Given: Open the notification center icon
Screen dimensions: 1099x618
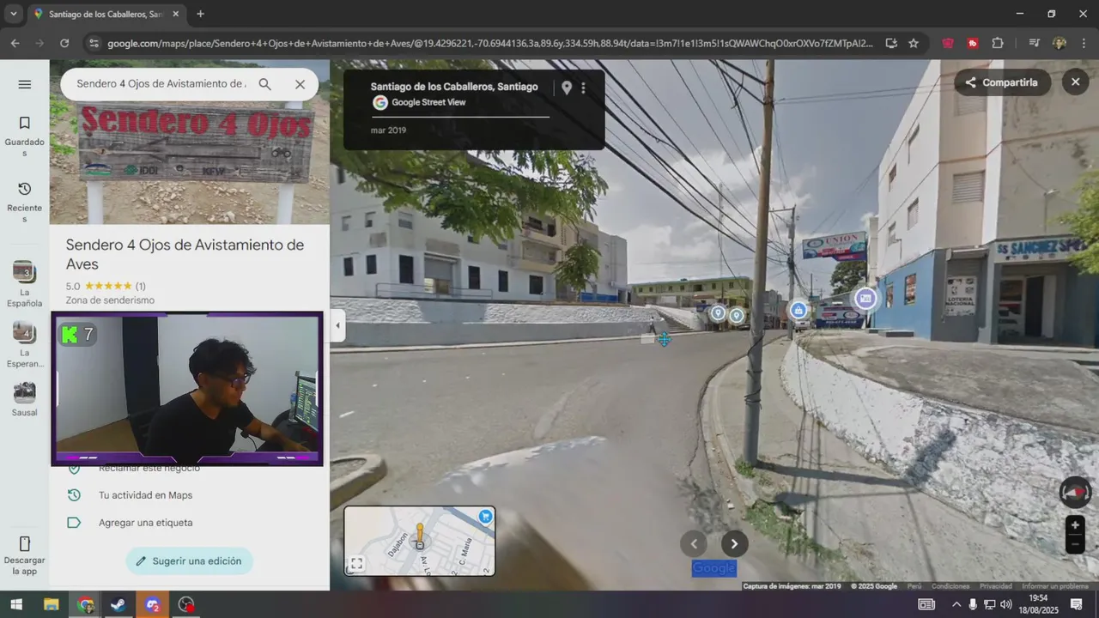Looking at the screenshot, I should click(x=1077, y=605).
